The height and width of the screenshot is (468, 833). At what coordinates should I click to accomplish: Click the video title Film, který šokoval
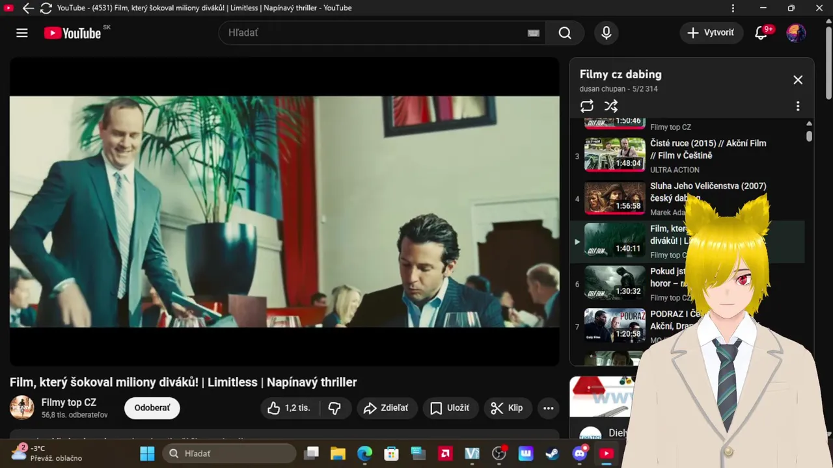[184, 382]
